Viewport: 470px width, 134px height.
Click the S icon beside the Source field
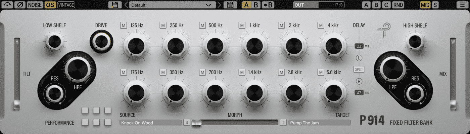tap(187, 123)
